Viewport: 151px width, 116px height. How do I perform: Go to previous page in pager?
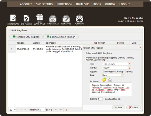[25, 110]
